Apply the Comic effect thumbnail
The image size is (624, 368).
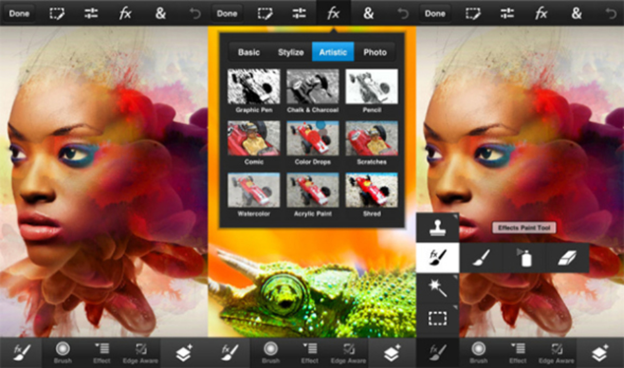[254, 138]
